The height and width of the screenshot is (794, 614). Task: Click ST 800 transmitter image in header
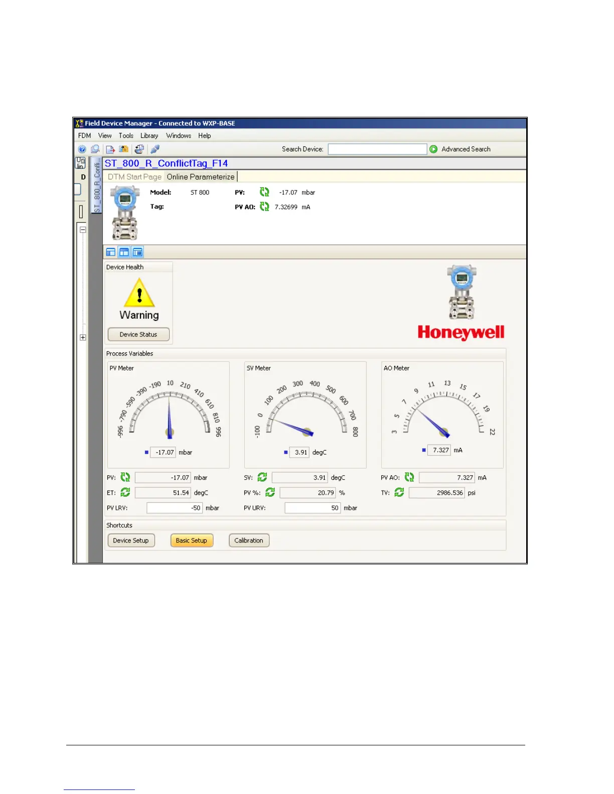(x=125, y=213)
